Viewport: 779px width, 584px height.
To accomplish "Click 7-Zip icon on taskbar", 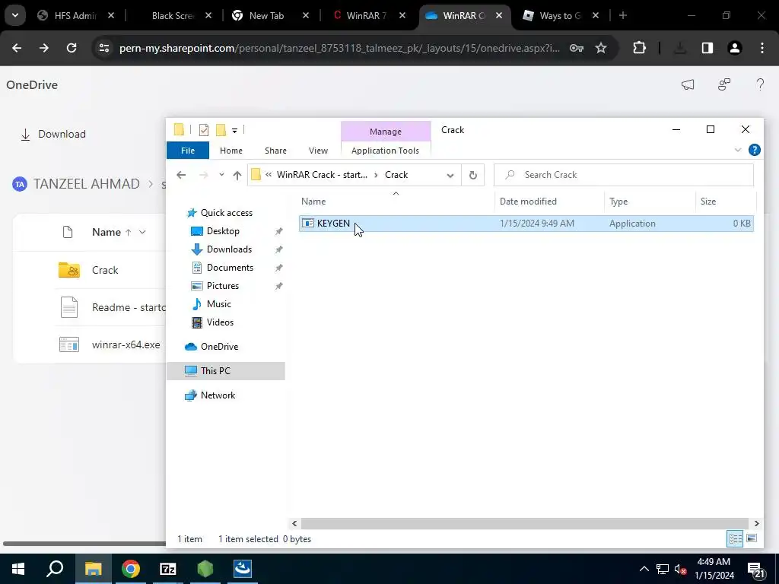I will [x=168, y=569].
